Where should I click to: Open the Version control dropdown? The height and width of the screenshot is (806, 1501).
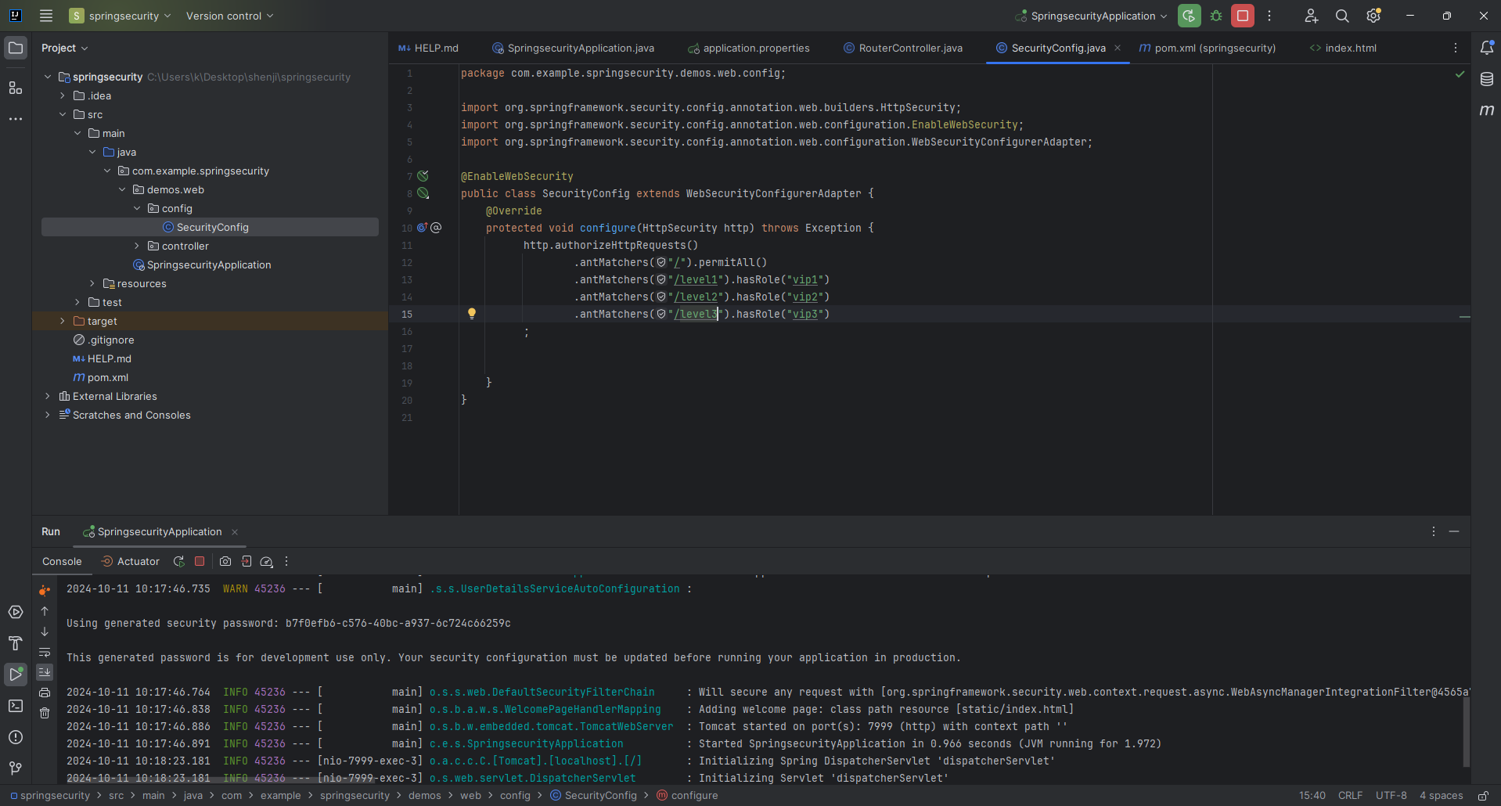click(x=229, y=16)
